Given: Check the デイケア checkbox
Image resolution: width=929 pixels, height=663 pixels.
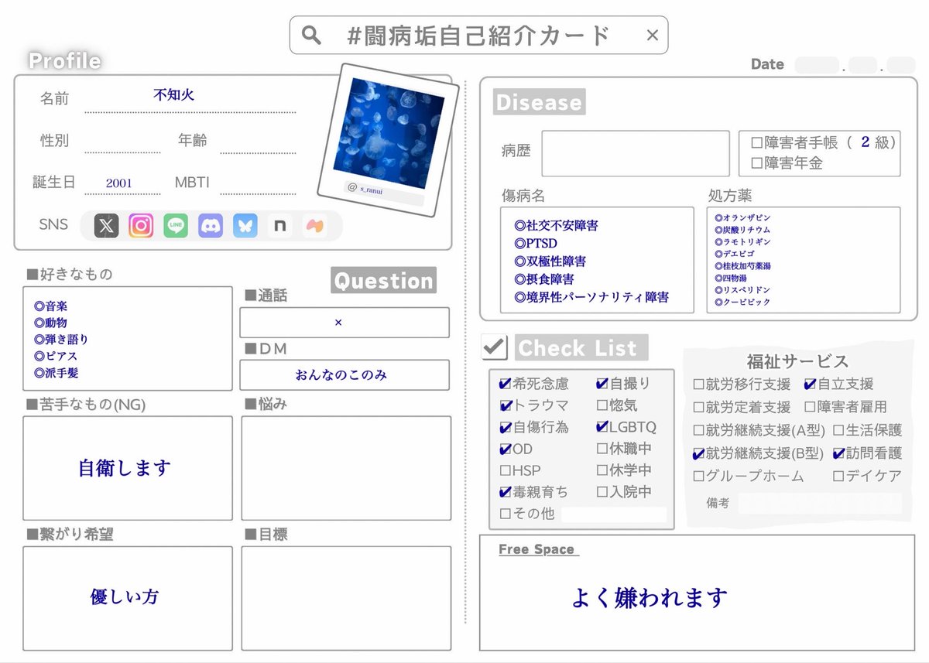Looking at the screenshot, I should point(838,477).
